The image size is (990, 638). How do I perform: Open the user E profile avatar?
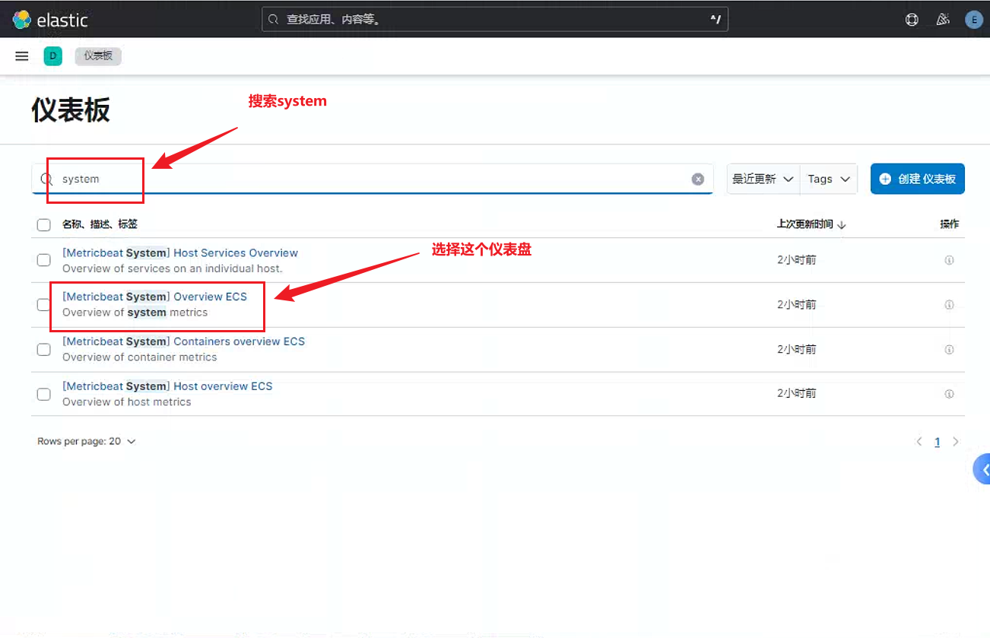pyautogui.click(x=973, y=20)
